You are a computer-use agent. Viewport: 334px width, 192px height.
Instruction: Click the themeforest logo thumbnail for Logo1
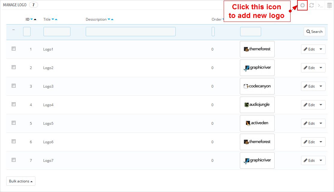pyautogui.click(x=257, y=49)
